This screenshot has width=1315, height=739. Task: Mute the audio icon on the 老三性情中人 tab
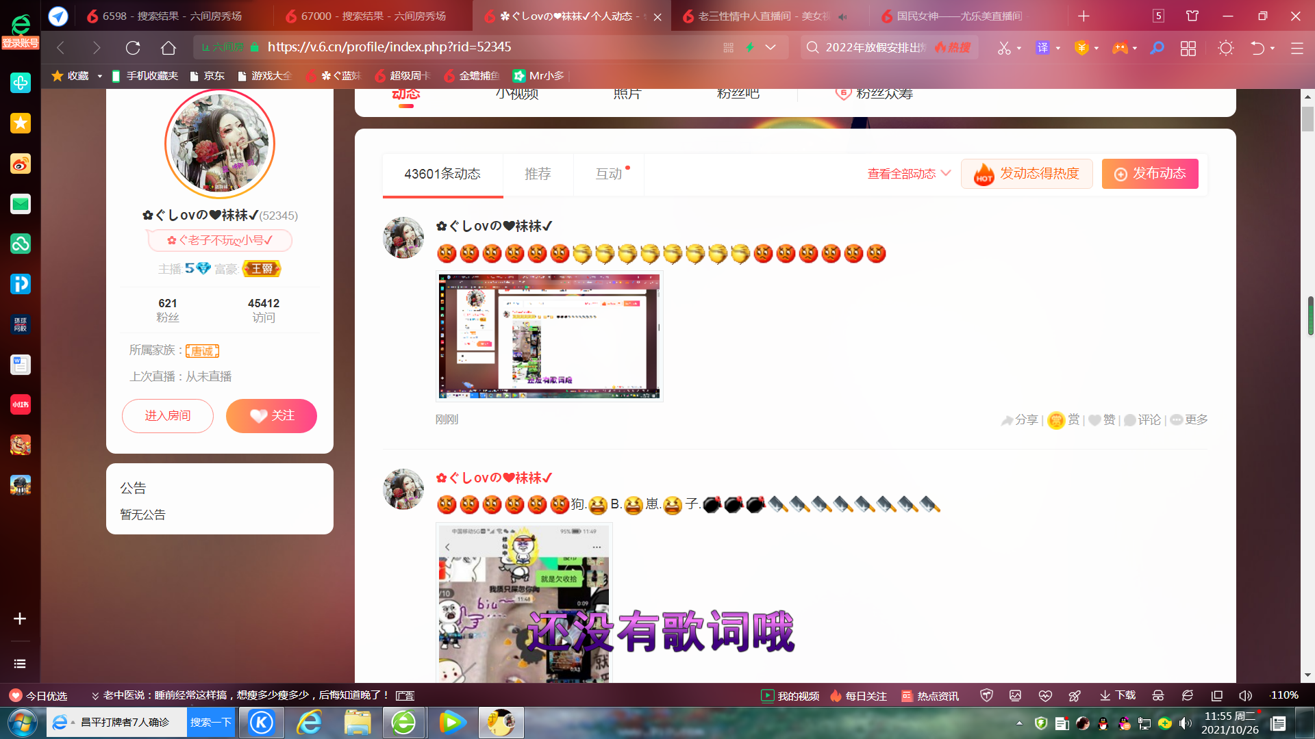point(842,16)
